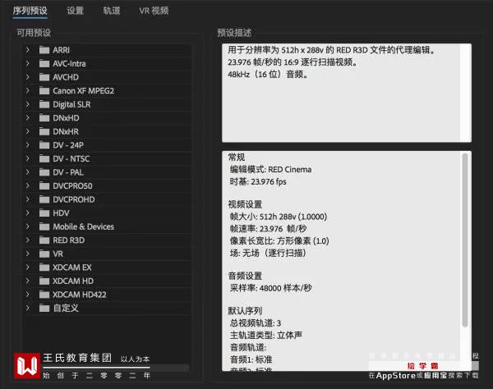
Task: Click the DV - 24P folder icon
Action: [x=44, y=144]
